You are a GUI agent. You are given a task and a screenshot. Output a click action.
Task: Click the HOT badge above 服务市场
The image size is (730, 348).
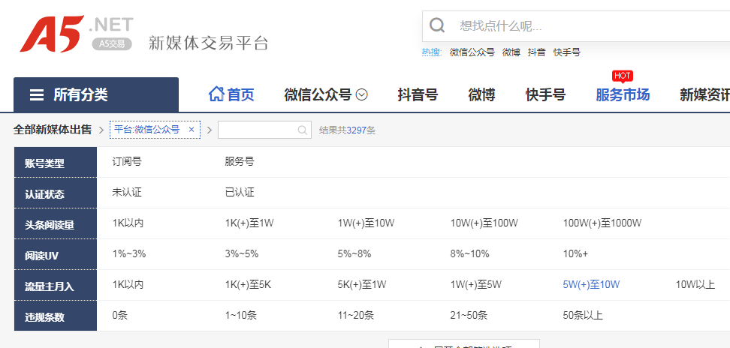(623, 76)
